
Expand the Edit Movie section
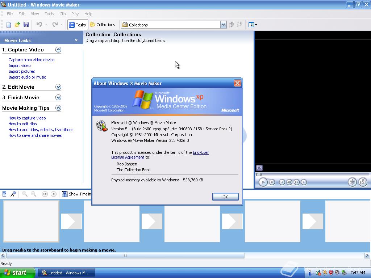click(x=58, y=87)
